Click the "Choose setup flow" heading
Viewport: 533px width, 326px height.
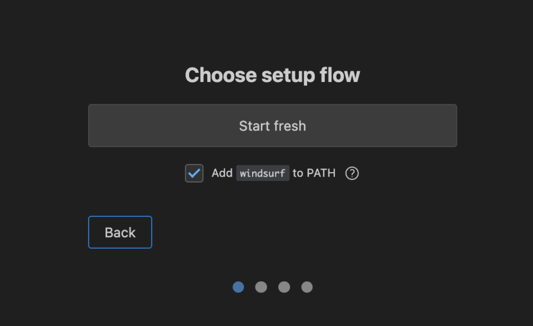pos(272,75)
